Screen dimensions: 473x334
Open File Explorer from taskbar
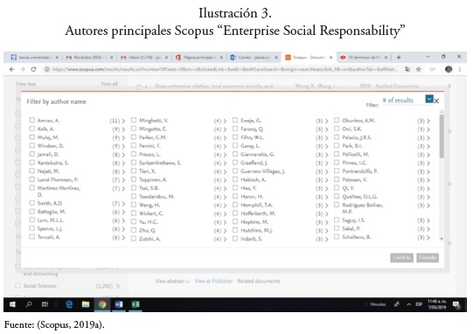[x=86, y=304]
